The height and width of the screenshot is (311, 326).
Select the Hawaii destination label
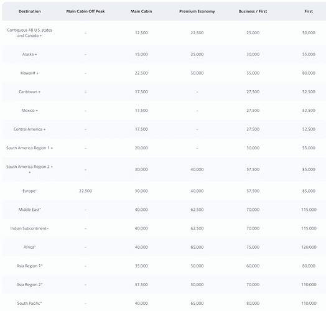(x=29, y=73)
